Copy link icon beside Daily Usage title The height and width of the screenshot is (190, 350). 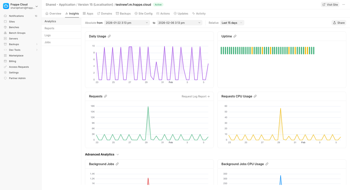[x=109, y=36]
